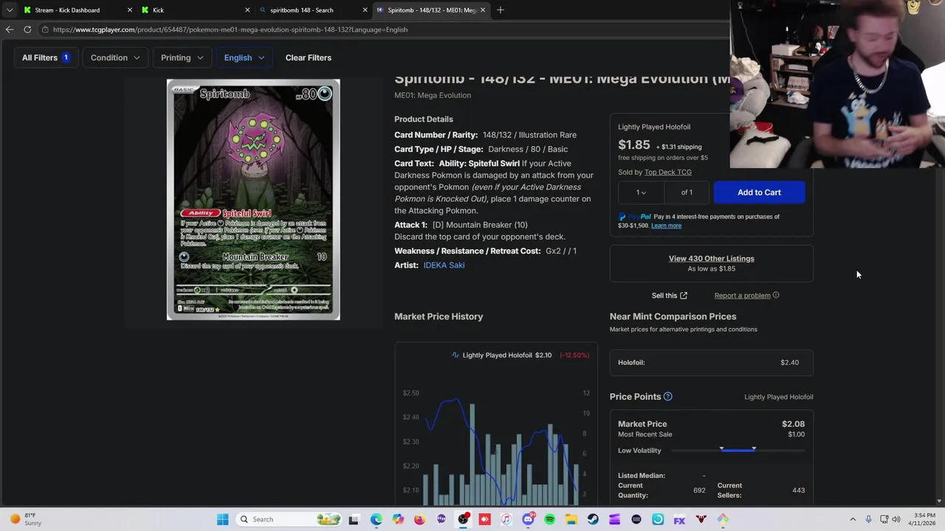Viewport: 945px width, 531px height.
Task: Click the Holofoil $2.40 comparison price row
Action: point(711,362)
